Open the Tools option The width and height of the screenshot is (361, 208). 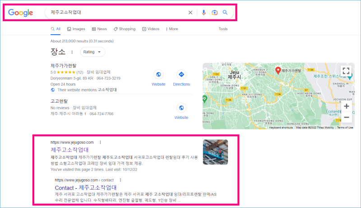coord(223,29)
